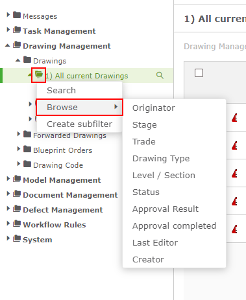
Task: Click the Defect Management folder icon
Action: click(x=17, y=209)
